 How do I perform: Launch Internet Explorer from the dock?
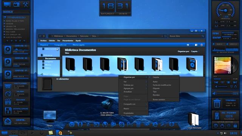click(x=155, y=124)
